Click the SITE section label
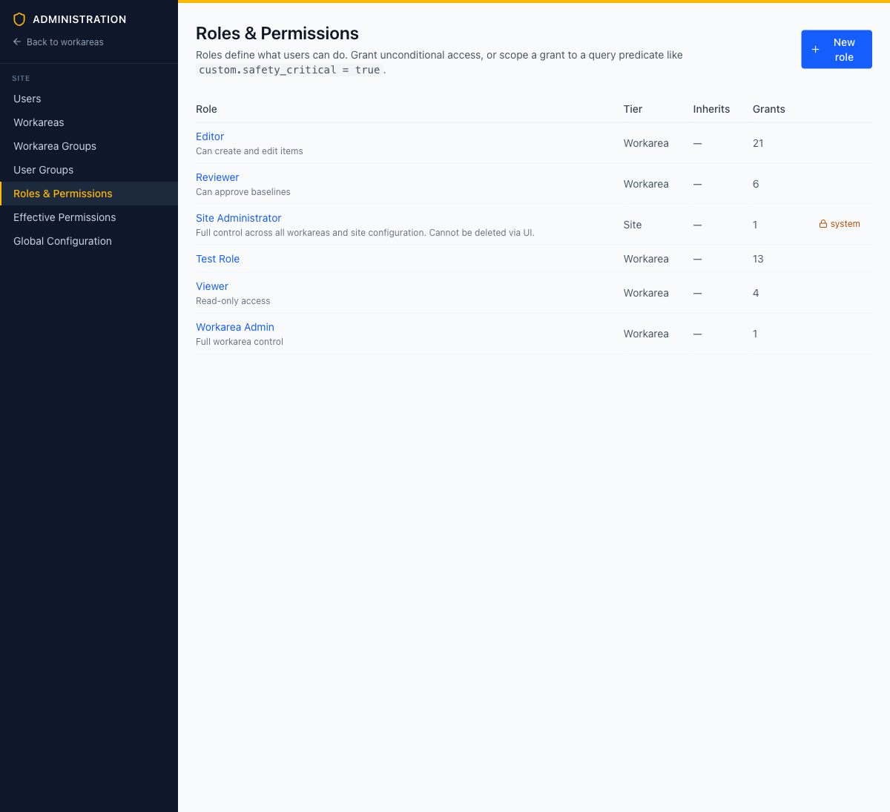 21,78
